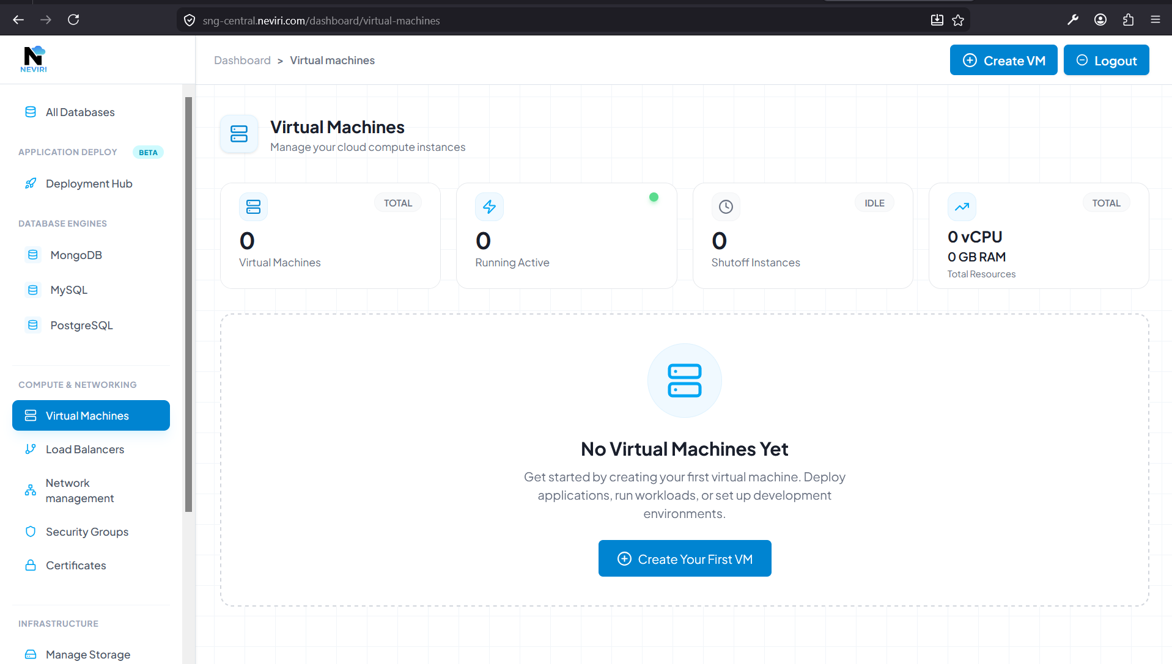Open All Databases in the sidebar
Image resolution: width=1172 pixels, height=664 pixels.
pyautogui.click(x=91, y=112)
